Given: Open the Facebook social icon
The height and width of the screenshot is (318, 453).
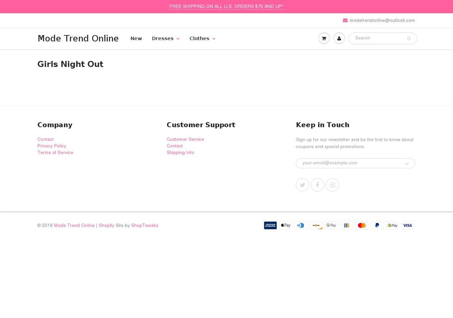Looking at the screenshot, I should pyautogui.click(x=317, y=185).
